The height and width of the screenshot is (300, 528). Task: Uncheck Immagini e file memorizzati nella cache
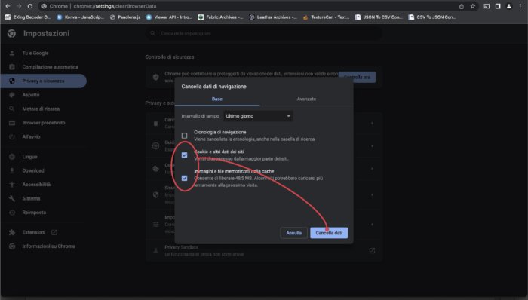click(185, 178)
